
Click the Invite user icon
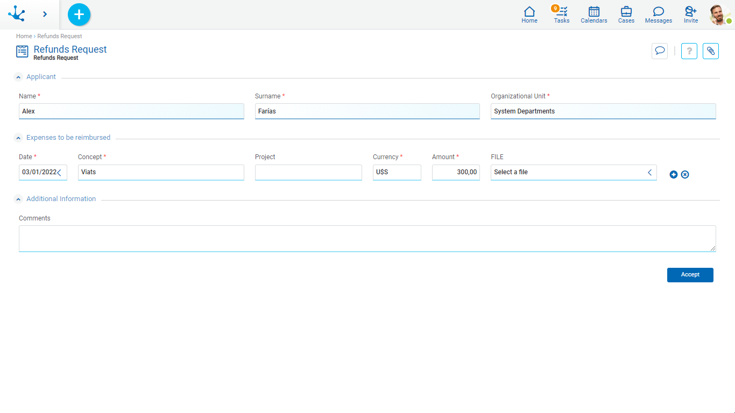click(691, 15)
